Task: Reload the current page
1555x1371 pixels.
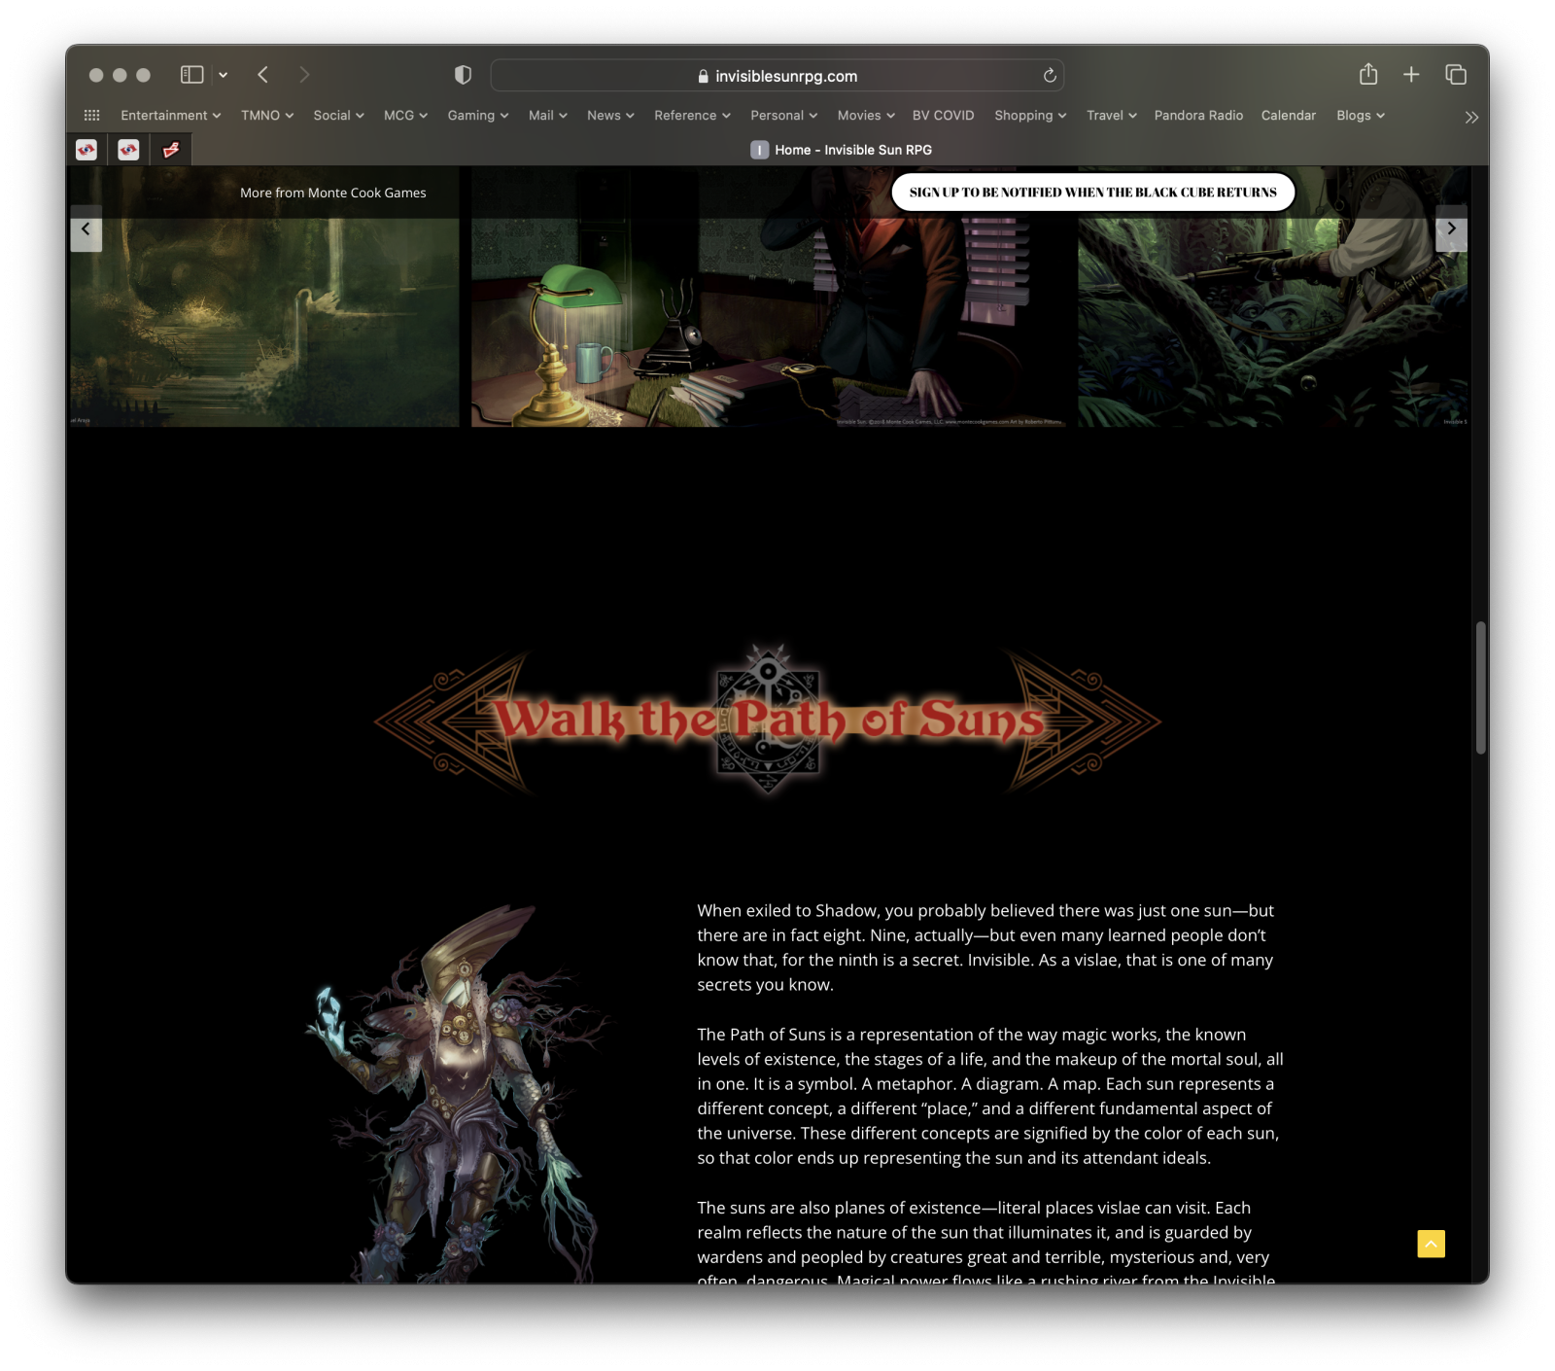Action: [x=1050, y=76]
